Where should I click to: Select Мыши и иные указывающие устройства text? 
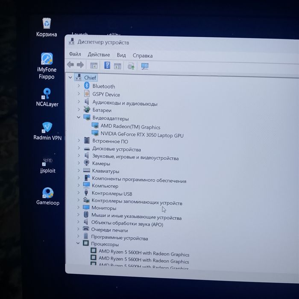click(x=136, y=216)
